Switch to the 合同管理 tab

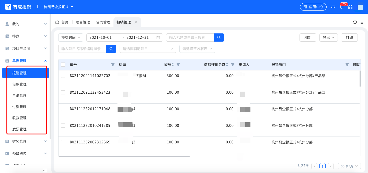[x=103, y=22]
